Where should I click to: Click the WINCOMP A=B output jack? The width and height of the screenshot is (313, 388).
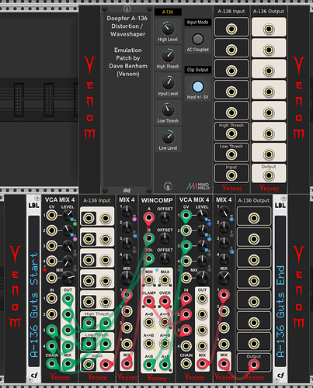click(x=149, y=322)
